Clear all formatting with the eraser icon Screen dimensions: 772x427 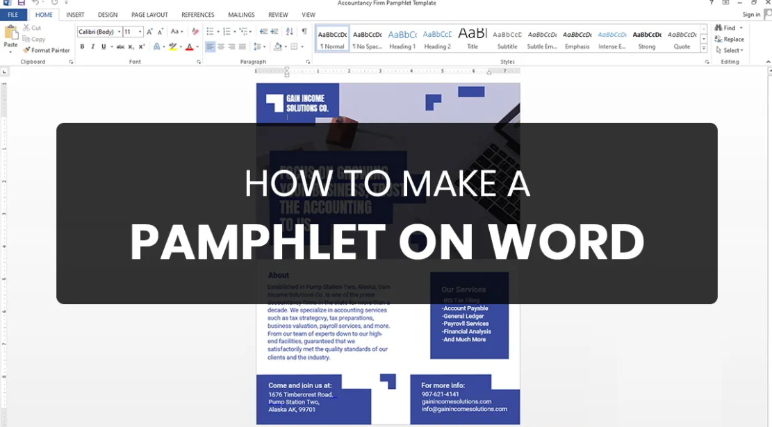click(195, 32)
